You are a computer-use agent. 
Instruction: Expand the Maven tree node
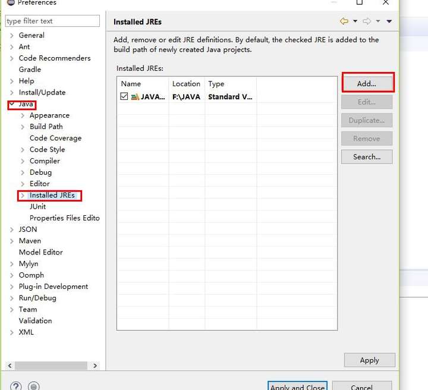[12, 241]
